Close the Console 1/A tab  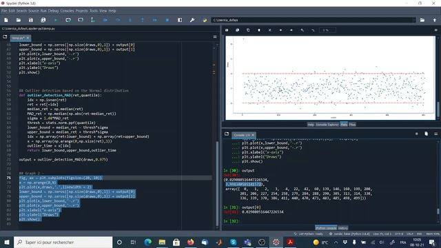click(x=253, y=135)
